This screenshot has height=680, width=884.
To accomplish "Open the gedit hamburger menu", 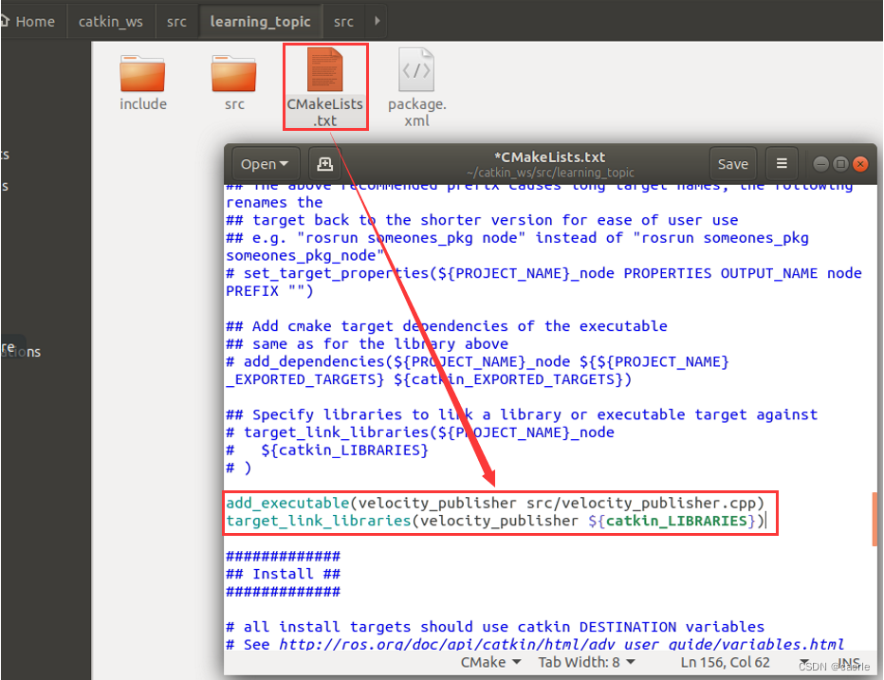I will tap(782, 163).
